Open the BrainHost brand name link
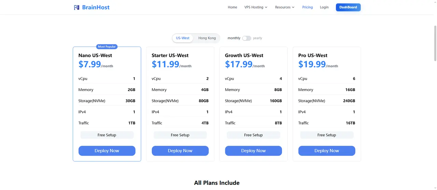The width and height of the screenshot is (437, 190). coord(96,7)
